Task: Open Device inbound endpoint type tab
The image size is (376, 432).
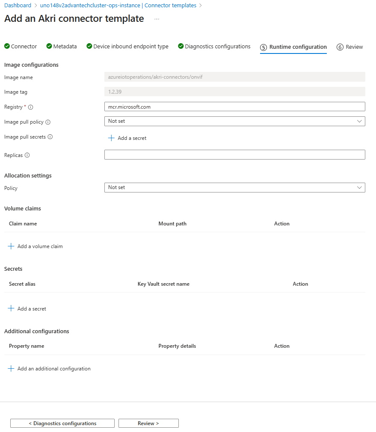Action: (127, 47)
